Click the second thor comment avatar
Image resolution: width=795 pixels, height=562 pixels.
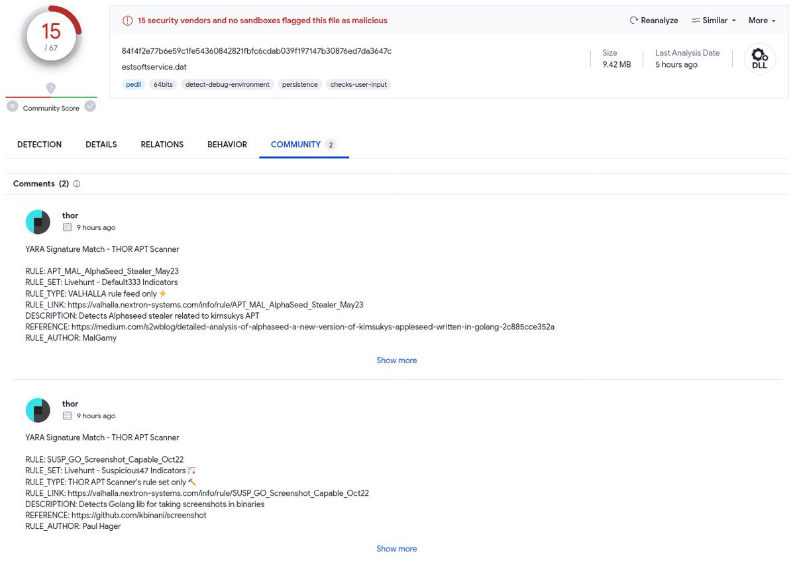[38, 410]
